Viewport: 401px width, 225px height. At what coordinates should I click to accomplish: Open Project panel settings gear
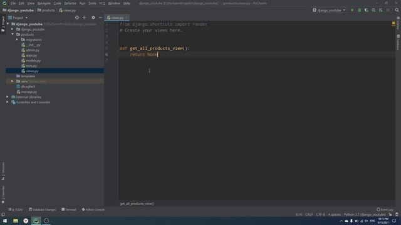click(x=93, y=17)
